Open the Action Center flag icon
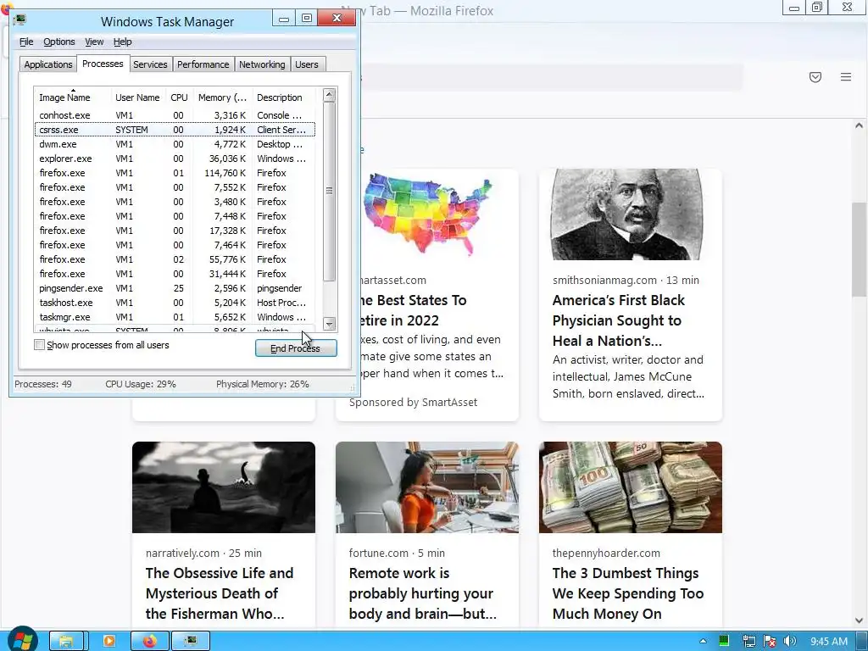Image resolution: width=868 pixels, height=651 pixels. click(770, 641)
